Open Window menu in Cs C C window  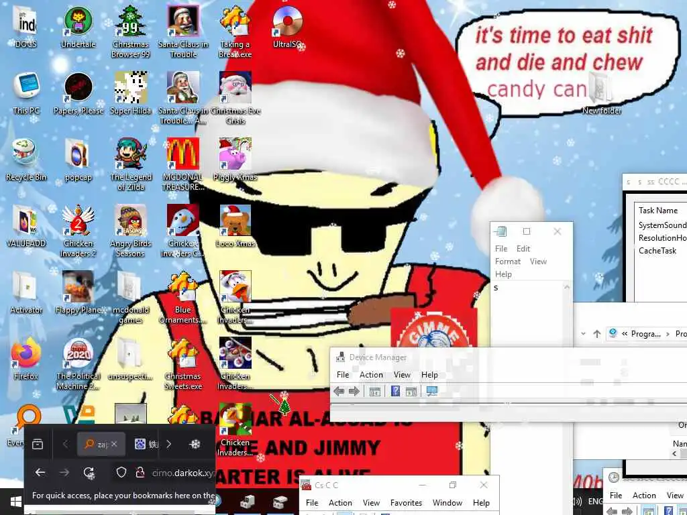tap(447, 503)
